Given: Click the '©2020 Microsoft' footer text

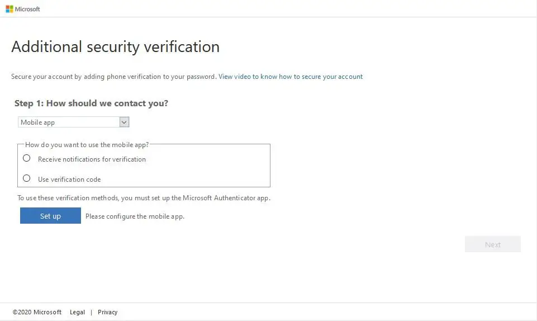Looking at the screenshot, I should [37, 312].
